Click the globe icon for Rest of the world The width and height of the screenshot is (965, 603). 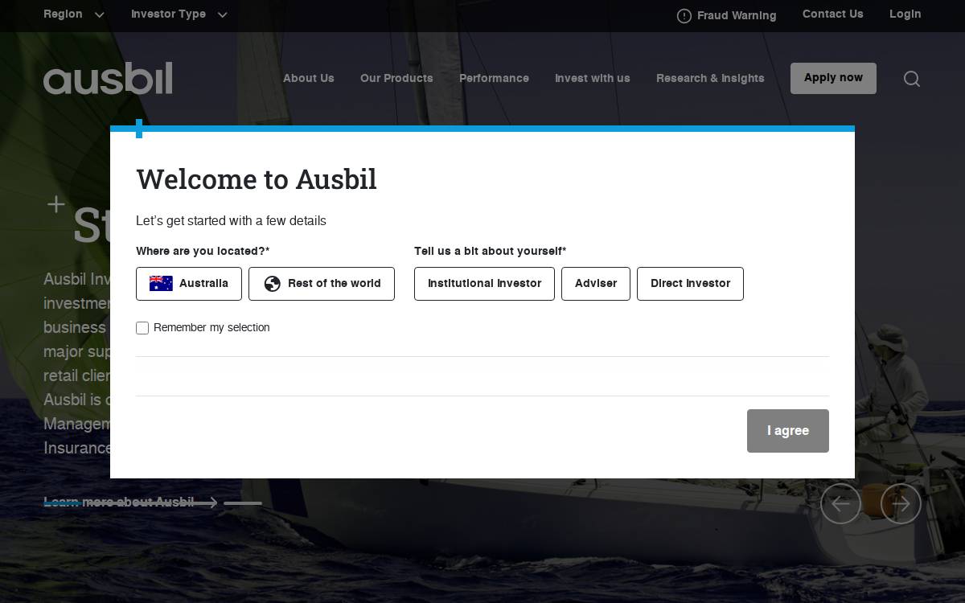(x=273, y=284)
